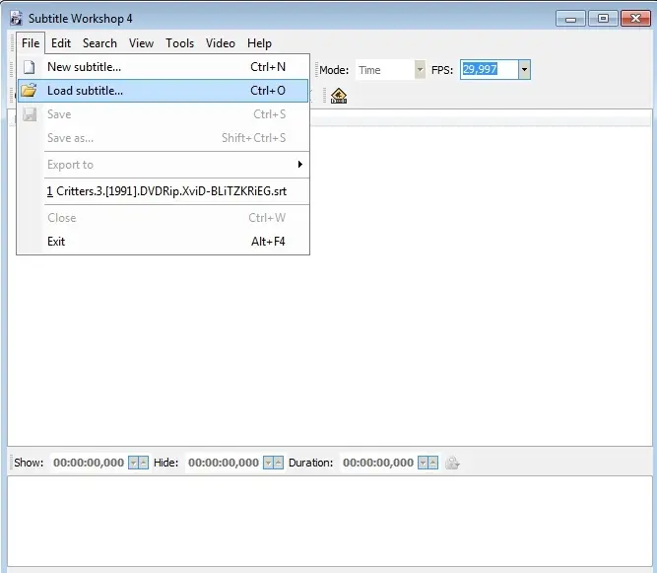Click the Hide time field

(224, 463)
